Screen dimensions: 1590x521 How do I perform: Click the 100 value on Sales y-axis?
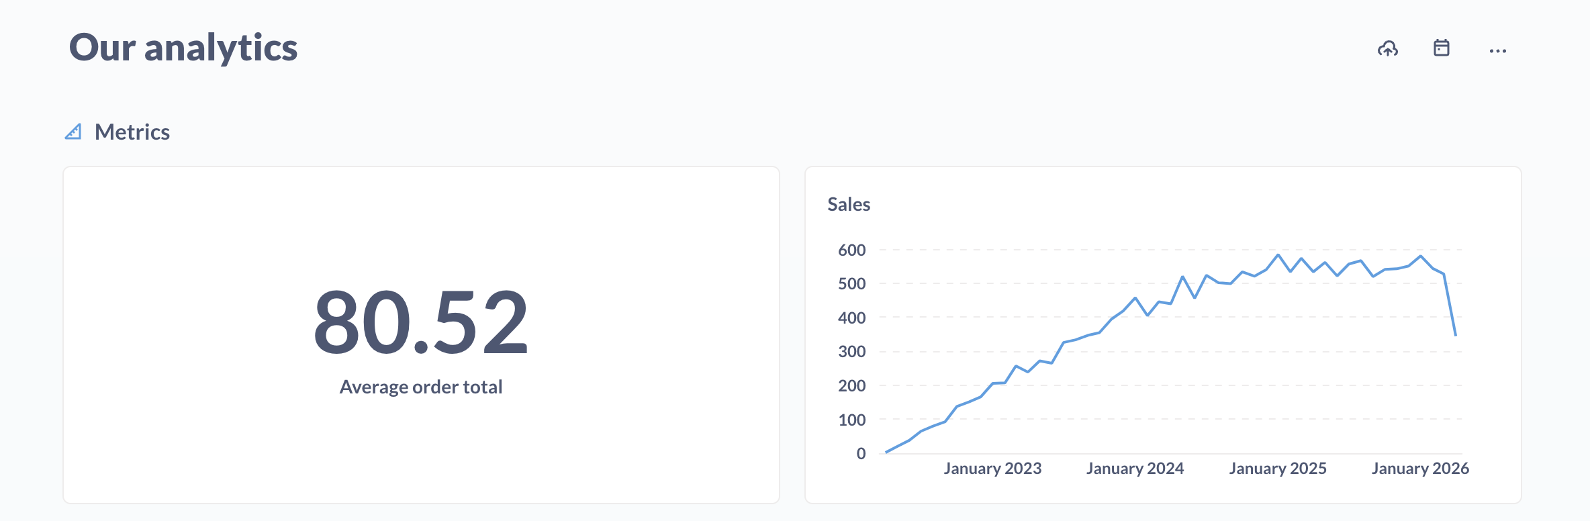(x=851, y=420)
